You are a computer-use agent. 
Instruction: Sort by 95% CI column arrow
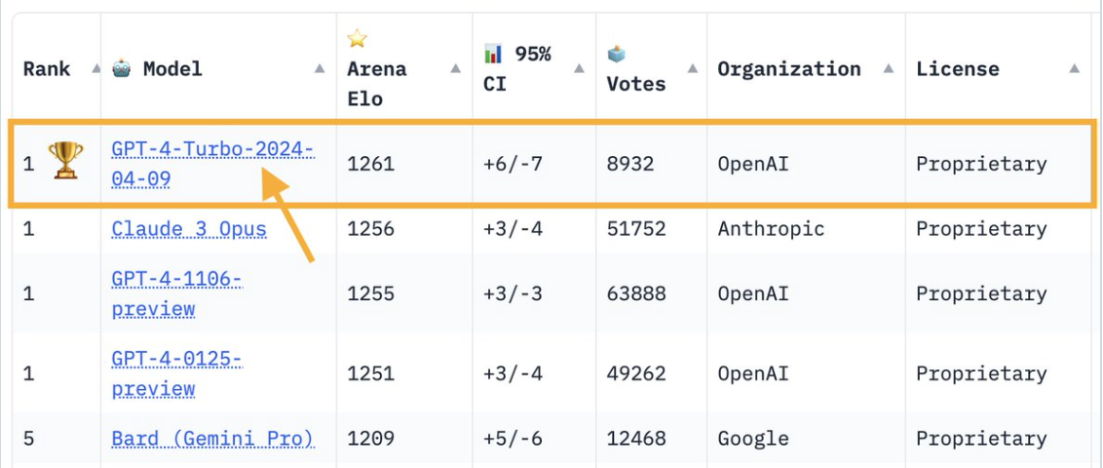579,68
